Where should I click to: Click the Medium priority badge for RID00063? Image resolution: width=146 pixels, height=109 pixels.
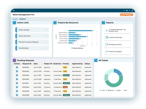(x=66, y=75)
